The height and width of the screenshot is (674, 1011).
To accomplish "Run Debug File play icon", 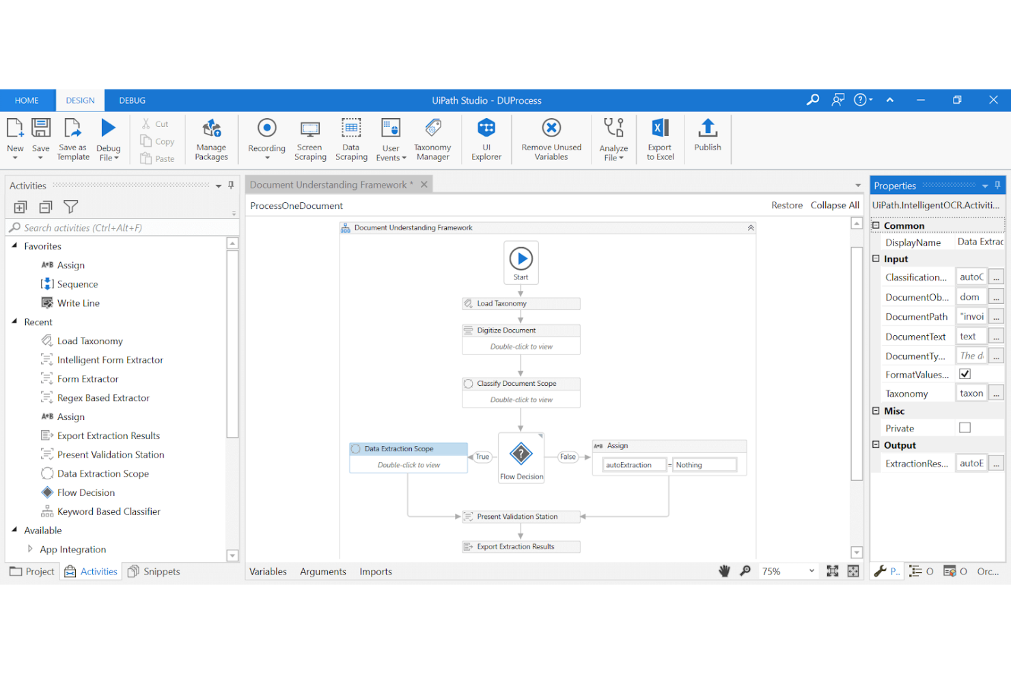I will click(108, 128).
